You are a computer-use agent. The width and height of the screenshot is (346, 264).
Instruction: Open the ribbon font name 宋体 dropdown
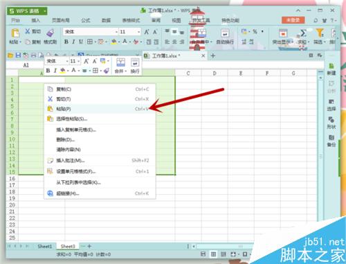116,32
